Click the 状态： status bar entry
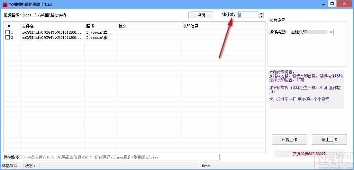Screen dimensions: 354x170 [x=31, y=166]
